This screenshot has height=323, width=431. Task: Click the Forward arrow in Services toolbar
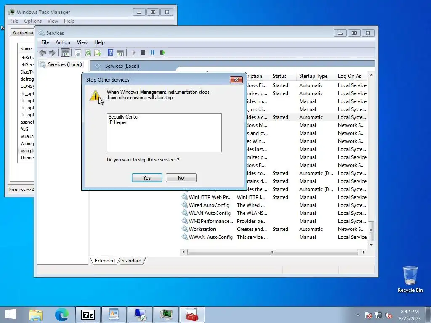pos(52,53)
